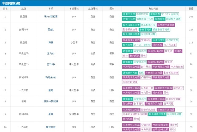Click the 车身共振 tag
197x132 pixels.
pos(146,130)
